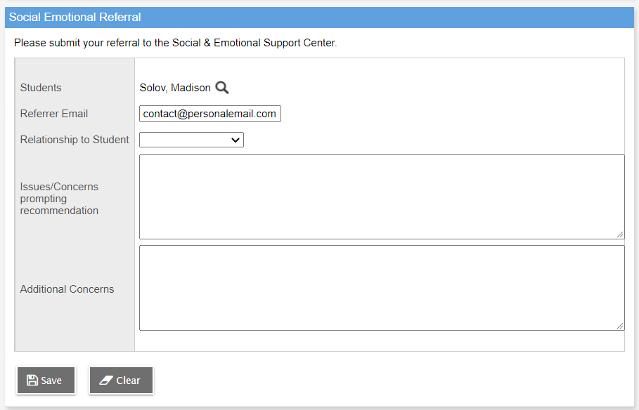This screenshot has width=639, height=410.
Task: Click the floppy disk icon on Save button
Action: coord(32,380)
